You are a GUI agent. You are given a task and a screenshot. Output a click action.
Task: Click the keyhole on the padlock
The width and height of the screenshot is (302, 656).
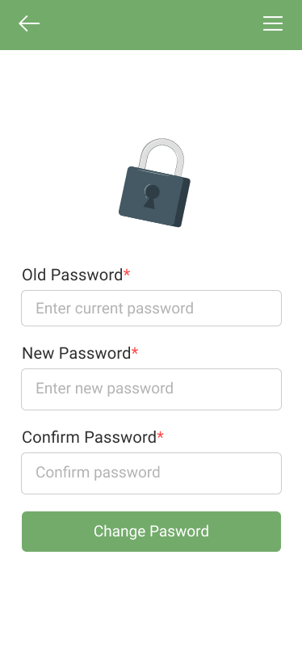tap(152, 196)
